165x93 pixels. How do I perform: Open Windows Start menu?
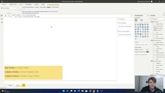pos(64,91)
